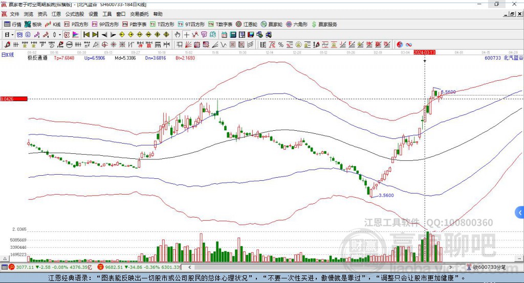Click the colored flag icon
This screenshot has width=524, height=283.
coord(76,34)
